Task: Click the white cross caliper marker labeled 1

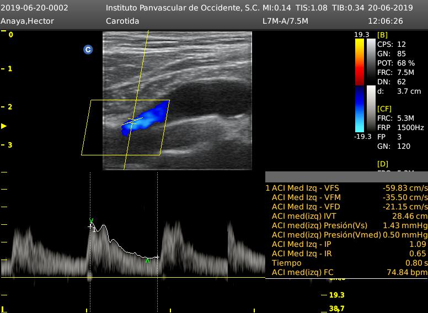Action: 90,226
